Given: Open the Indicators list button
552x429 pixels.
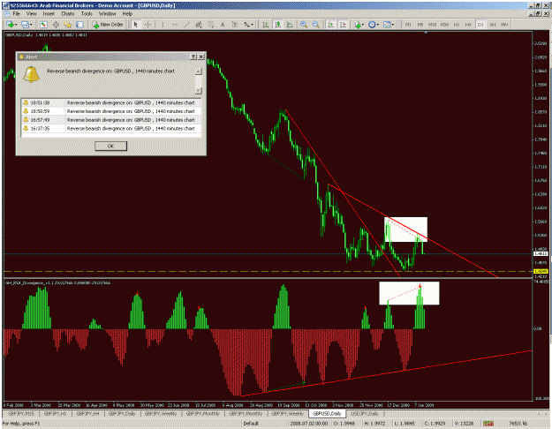Looking at the screenshot, I should coord(358,25).
